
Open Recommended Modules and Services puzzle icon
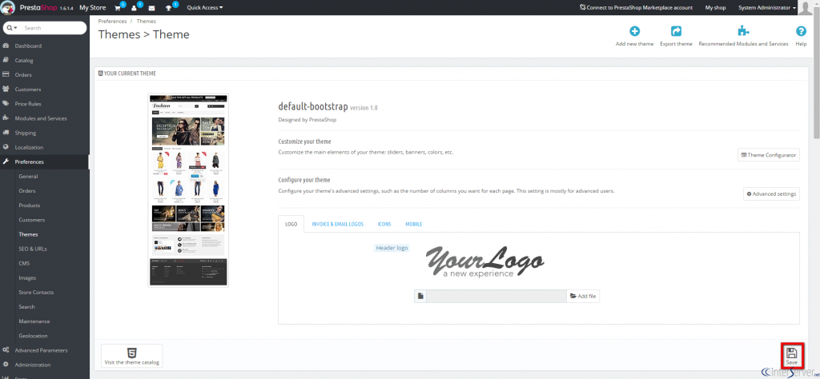[743, 31]
